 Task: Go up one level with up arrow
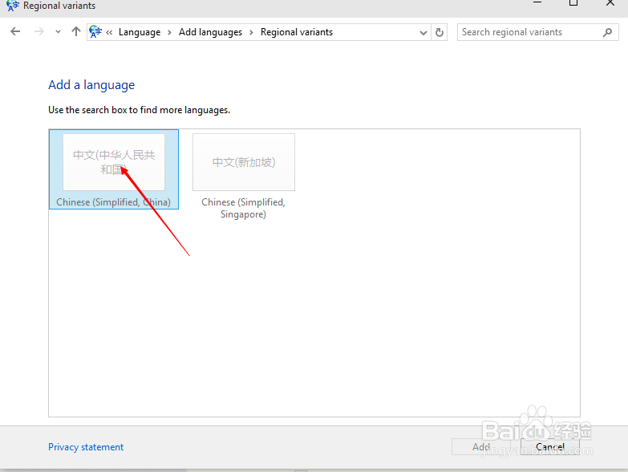coord(76,31)
